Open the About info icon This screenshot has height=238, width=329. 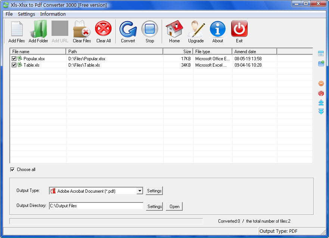click(x=218, y=29)
